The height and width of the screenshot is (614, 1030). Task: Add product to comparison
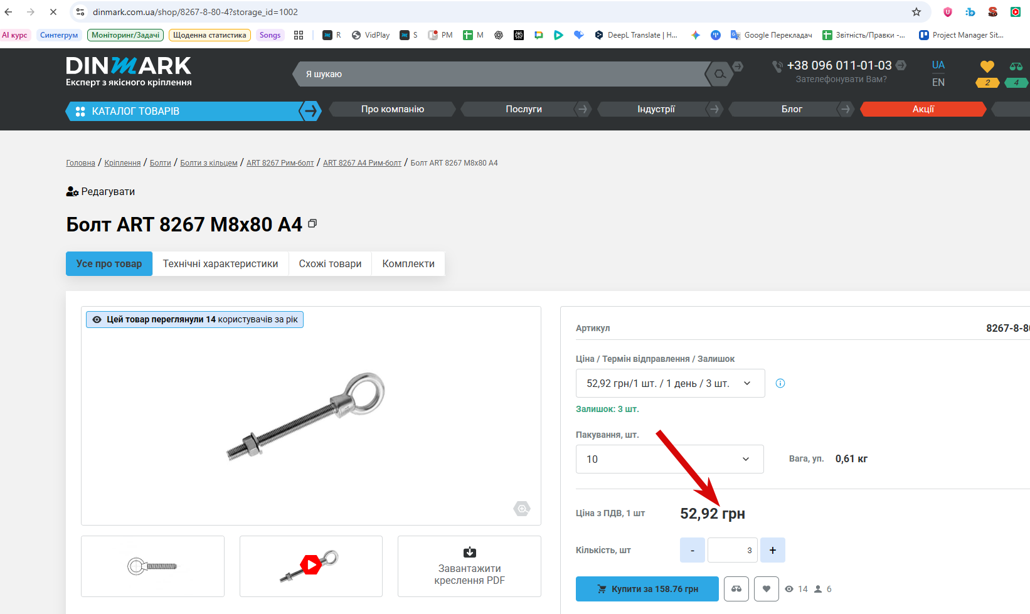coord(736,589)
